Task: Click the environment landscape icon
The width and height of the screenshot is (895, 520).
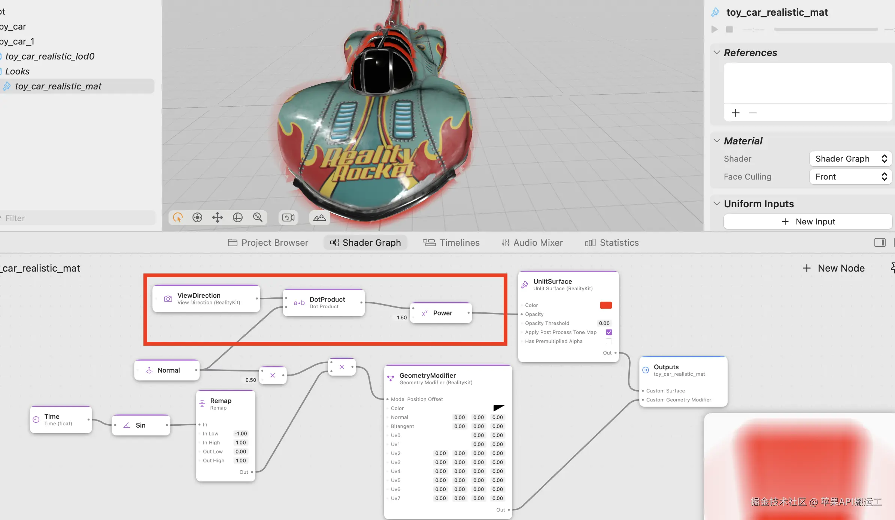Action: 319,217
